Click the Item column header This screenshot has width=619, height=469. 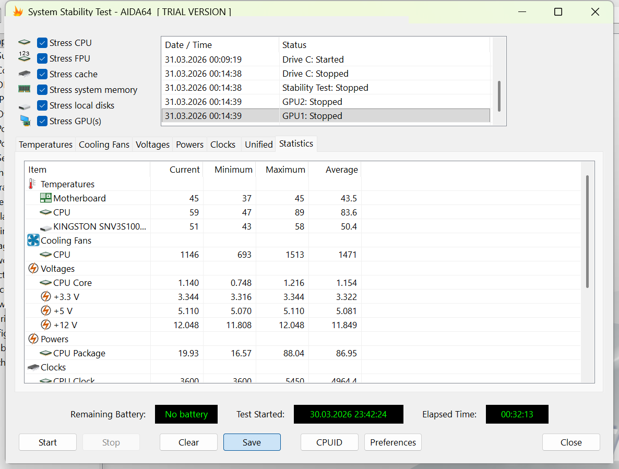87,170
